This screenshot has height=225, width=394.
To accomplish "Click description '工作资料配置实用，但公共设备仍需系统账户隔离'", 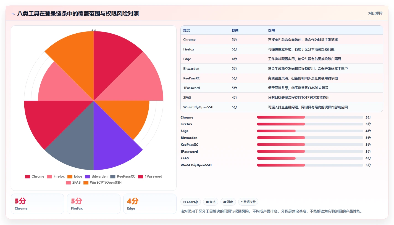I will 304,59.
